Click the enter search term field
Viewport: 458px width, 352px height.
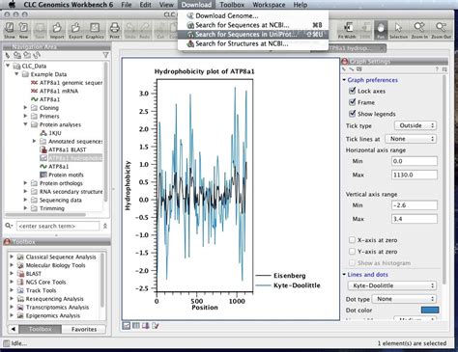coord(58,226)
